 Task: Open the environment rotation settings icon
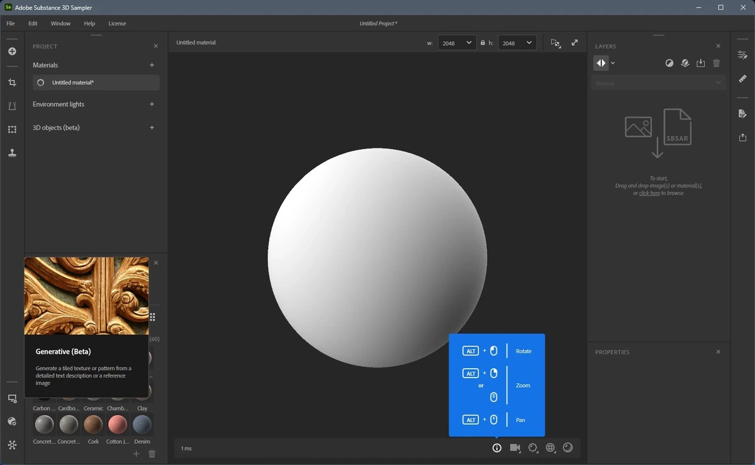pyautogui.click(x=533, y=448)
